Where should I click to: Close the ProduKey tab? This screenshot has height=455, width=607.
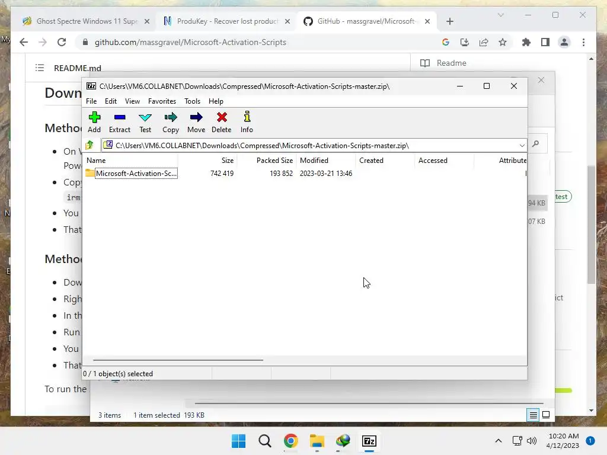(287, 22)
